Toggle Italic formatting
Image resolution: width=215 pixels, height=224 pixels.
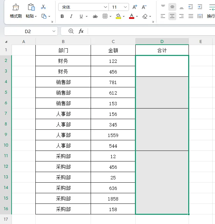(x=71, y=16)
